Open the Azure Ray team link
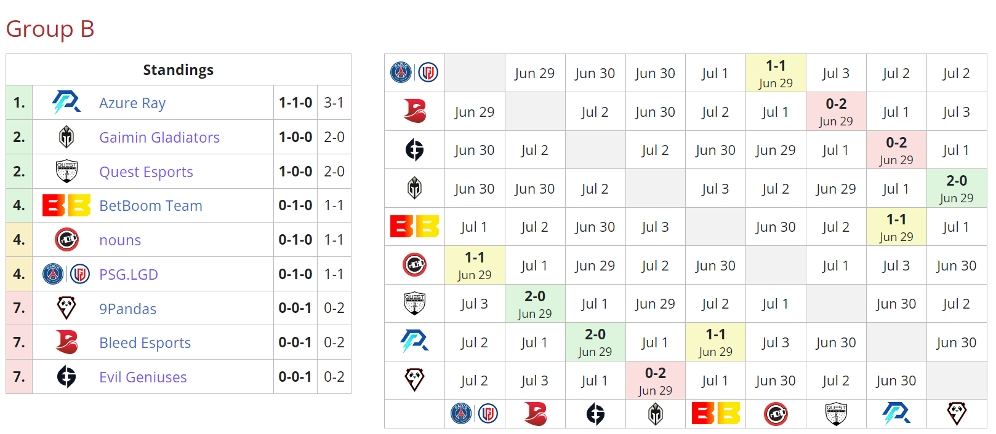Image resolution: width=996 pixels, height=434 pixels. [x=132, y=103]
